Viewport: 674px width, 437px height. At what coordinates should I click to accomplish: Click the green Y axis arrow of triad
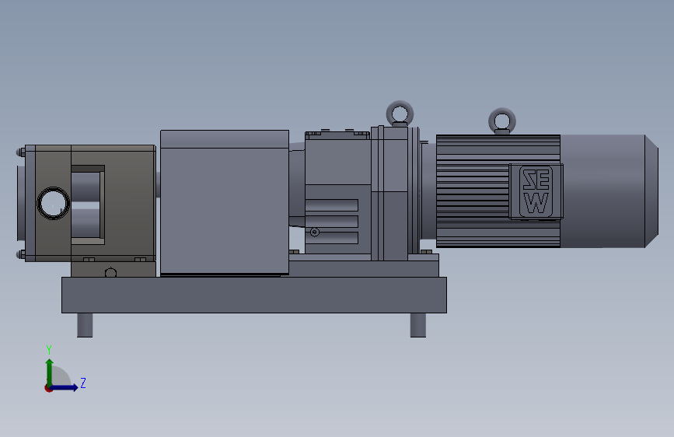click(x=50, y=372)
